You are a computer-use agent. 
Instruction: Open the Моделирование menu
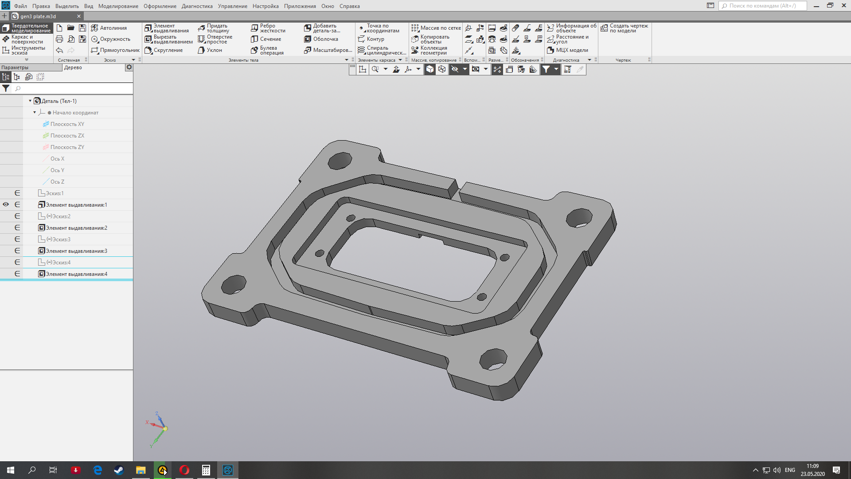[x=118, y=6]
